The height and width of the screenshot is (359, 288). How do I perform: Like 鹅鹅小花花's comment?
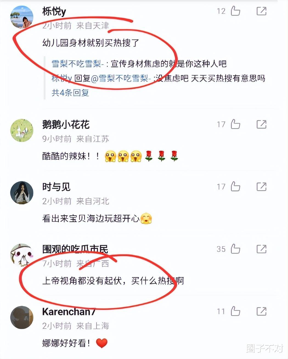click(x=235, y=124)
